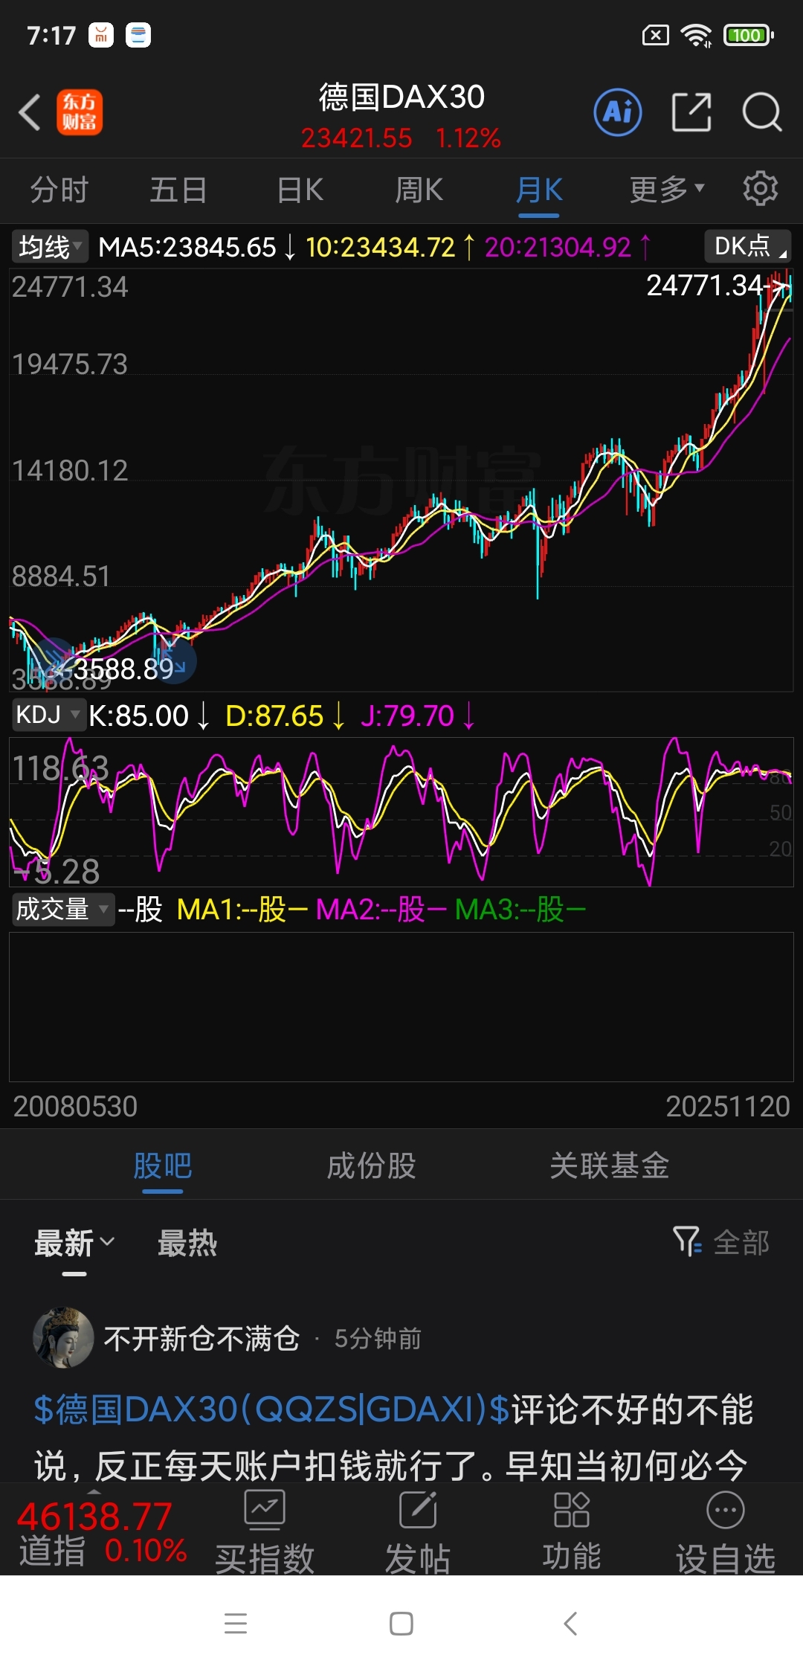Tap Android system back chevron
Image resolution: width=803 pixels, height=1672 pixels.
coord(570,1623)
